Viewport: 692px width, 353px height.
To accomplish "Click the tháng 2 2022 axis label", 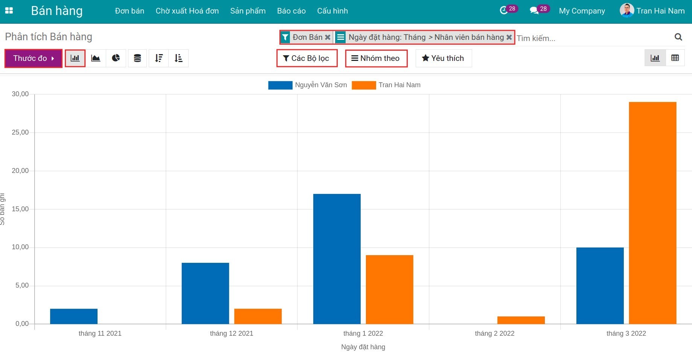I will tap(495, 333).
